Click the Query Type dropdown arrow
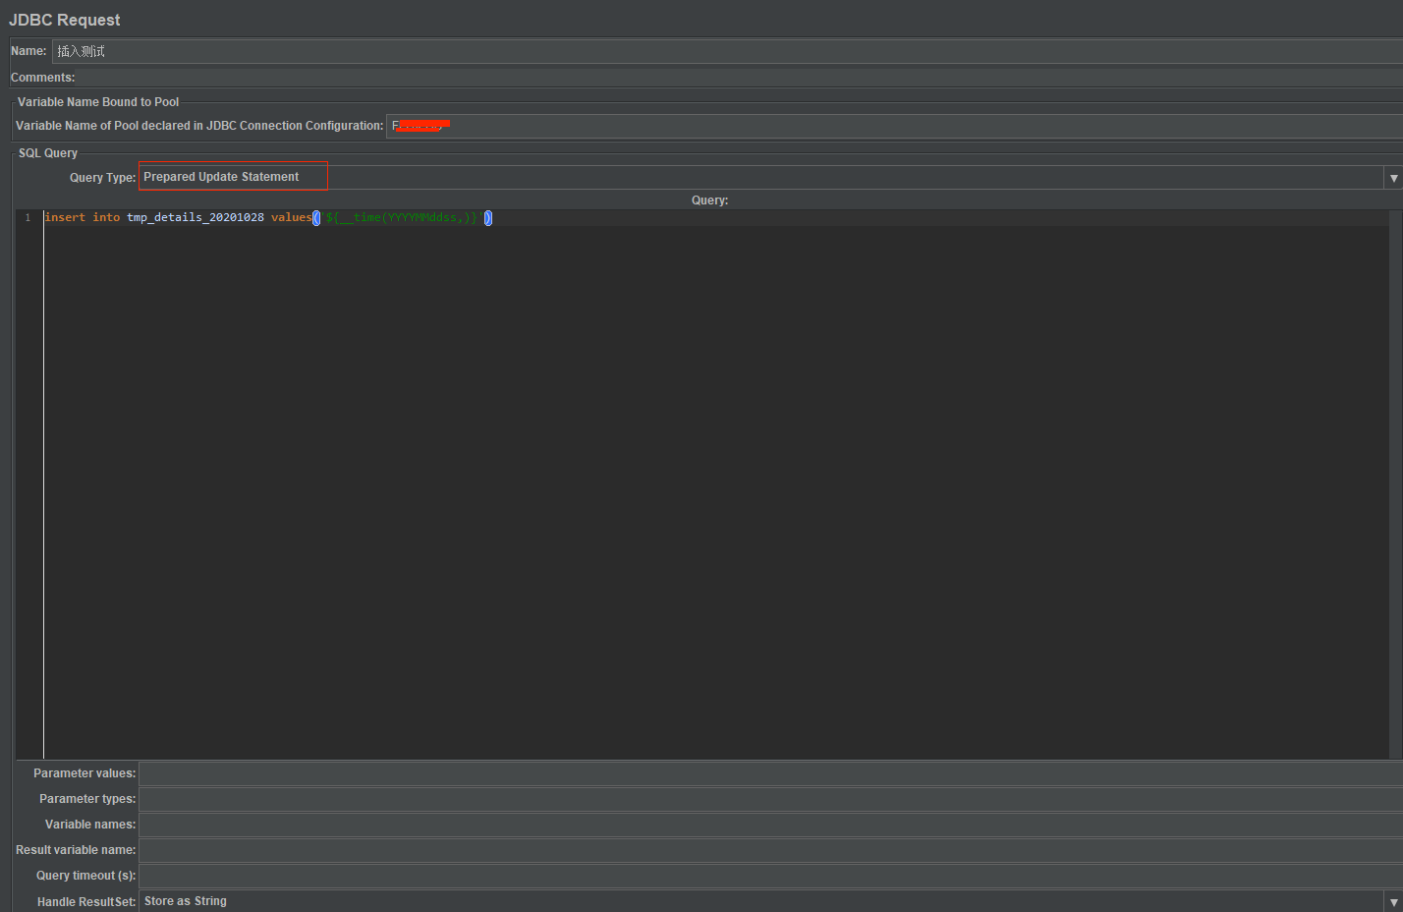This screenshot has height=912, width=1403. click(x=1393, y=178)
